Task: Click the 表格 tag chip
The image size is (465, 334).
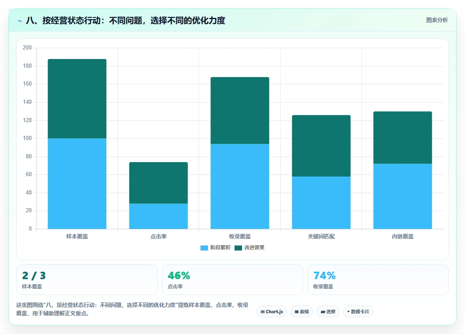Action: click(301, 312)
